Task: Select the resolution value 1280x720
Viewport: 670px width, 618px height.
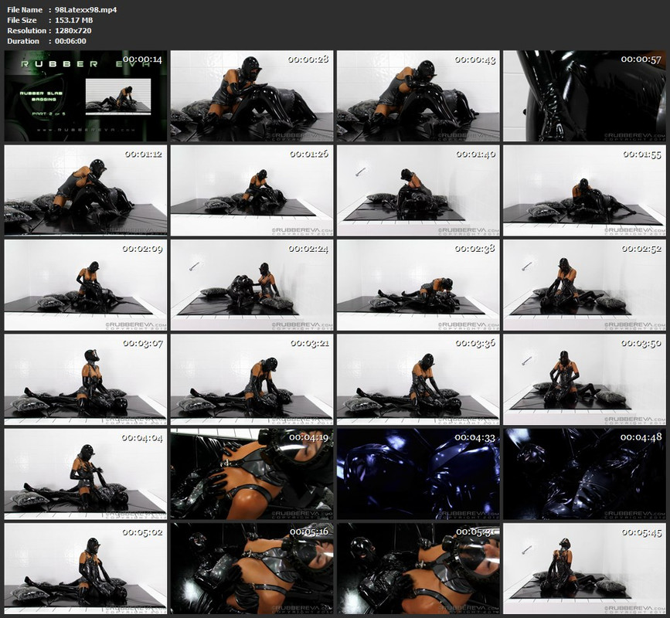Action: (x=73, y=30)
